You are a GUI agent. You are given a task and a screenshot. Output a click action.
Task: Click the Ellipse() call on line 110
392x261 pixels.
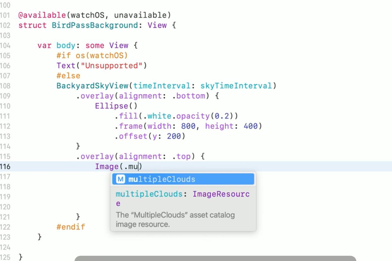111,106
